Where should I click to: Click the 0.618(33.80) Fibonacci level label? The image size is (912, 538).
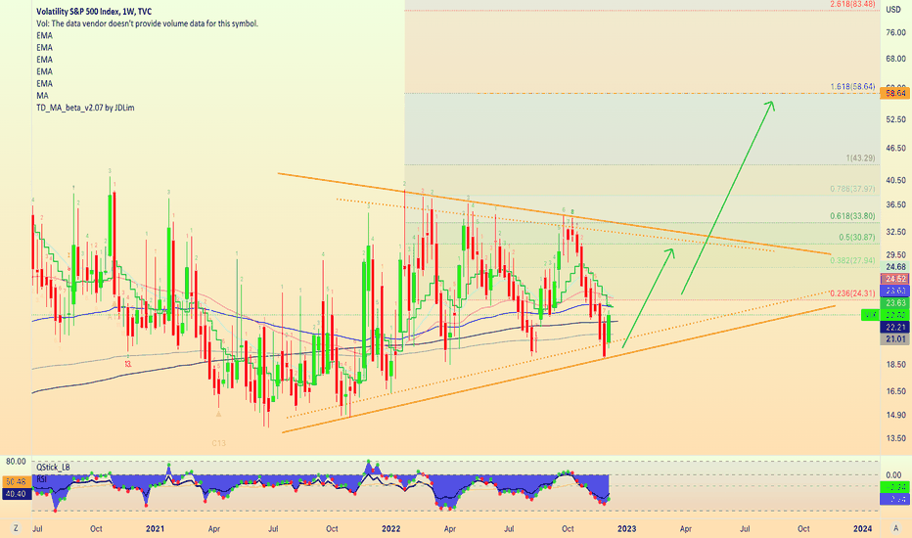[x=852, y=216]
